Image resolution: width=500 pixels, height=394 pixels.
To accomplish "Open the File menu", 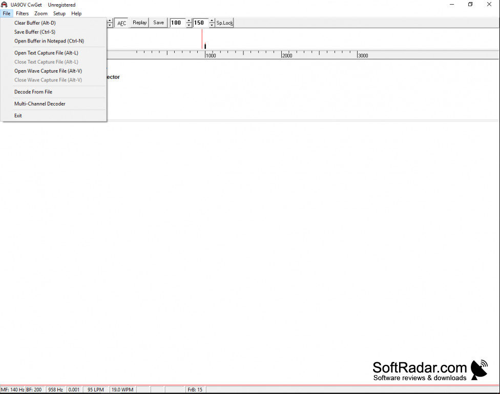I will tap(6, 13).
